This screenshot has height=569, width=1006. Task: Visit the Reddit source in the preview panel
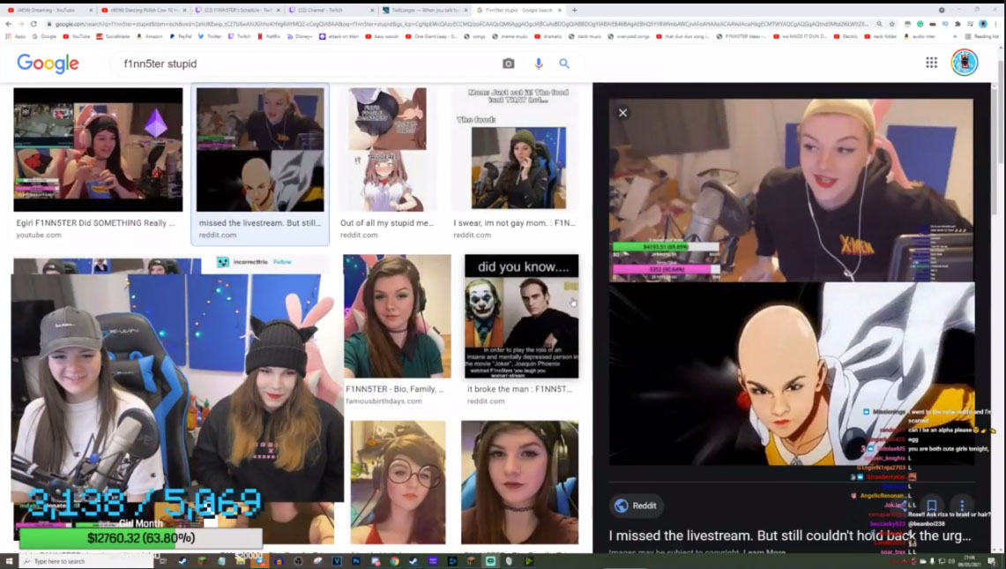pos(635,505)
